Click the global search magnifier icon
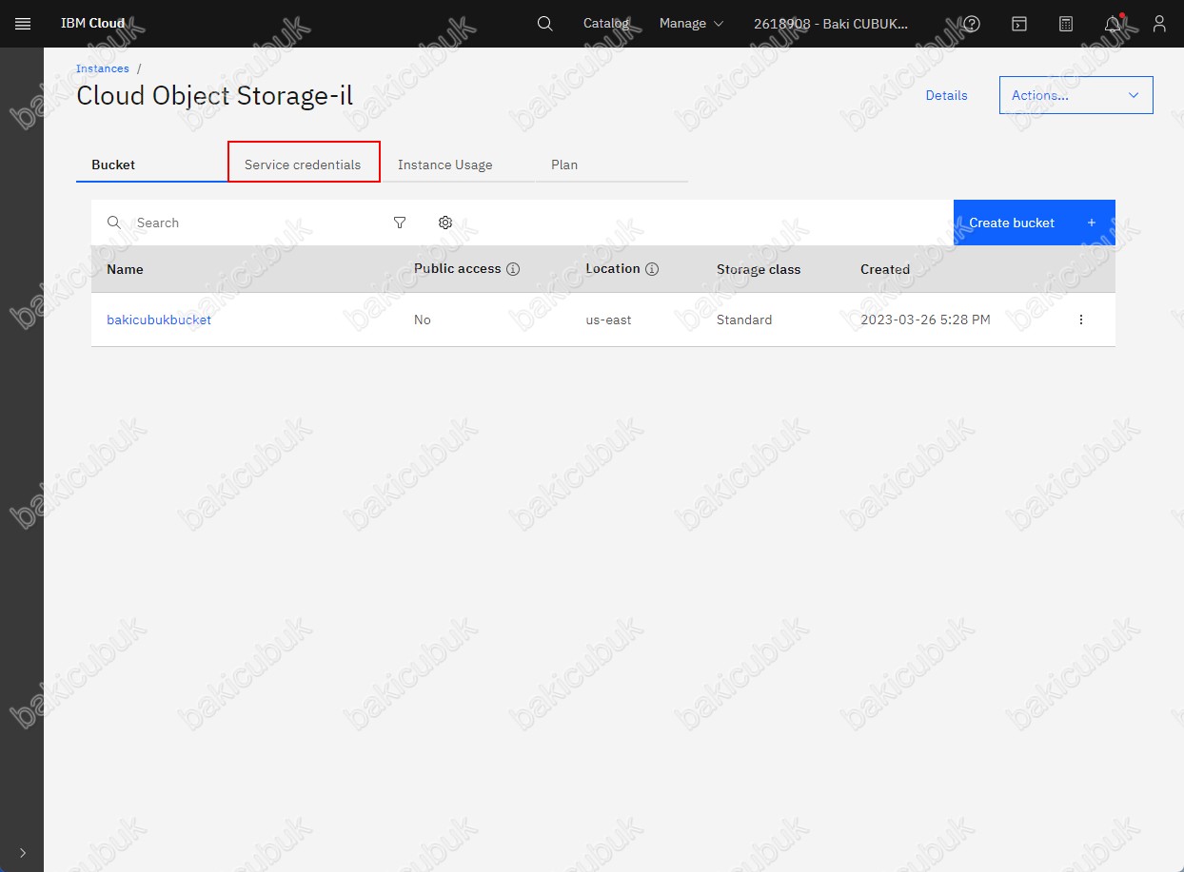The height and width of the screenshot is (872, 1184). [x=544, y=24]
